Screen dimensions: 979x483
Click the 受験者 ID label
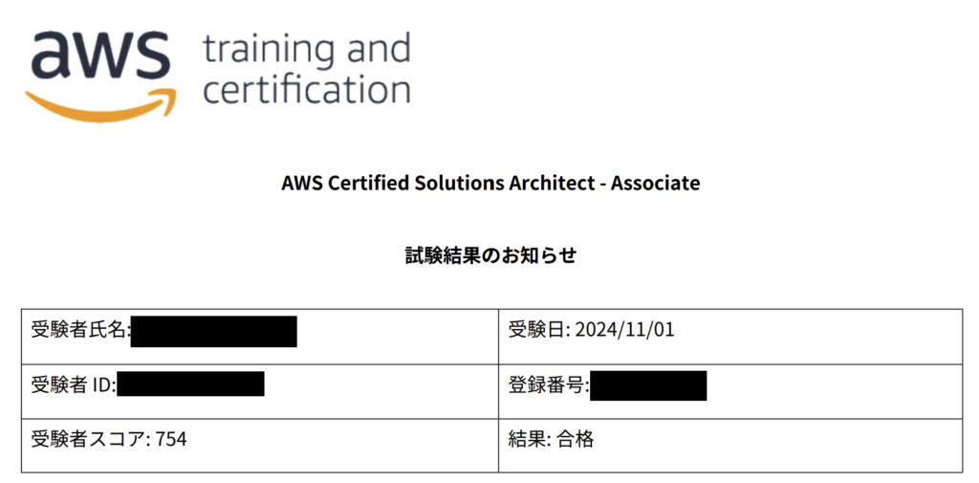[73, 385]
